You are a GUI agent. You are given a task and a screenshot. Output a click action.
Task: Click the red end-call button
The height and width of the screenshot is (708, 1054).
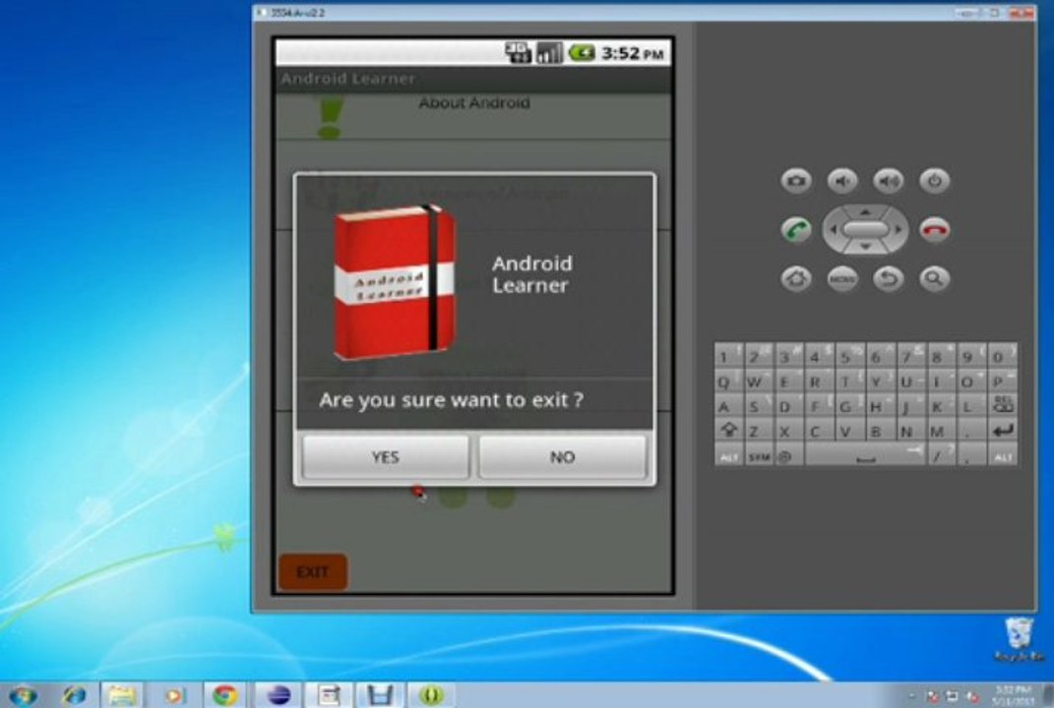point(934,230)
